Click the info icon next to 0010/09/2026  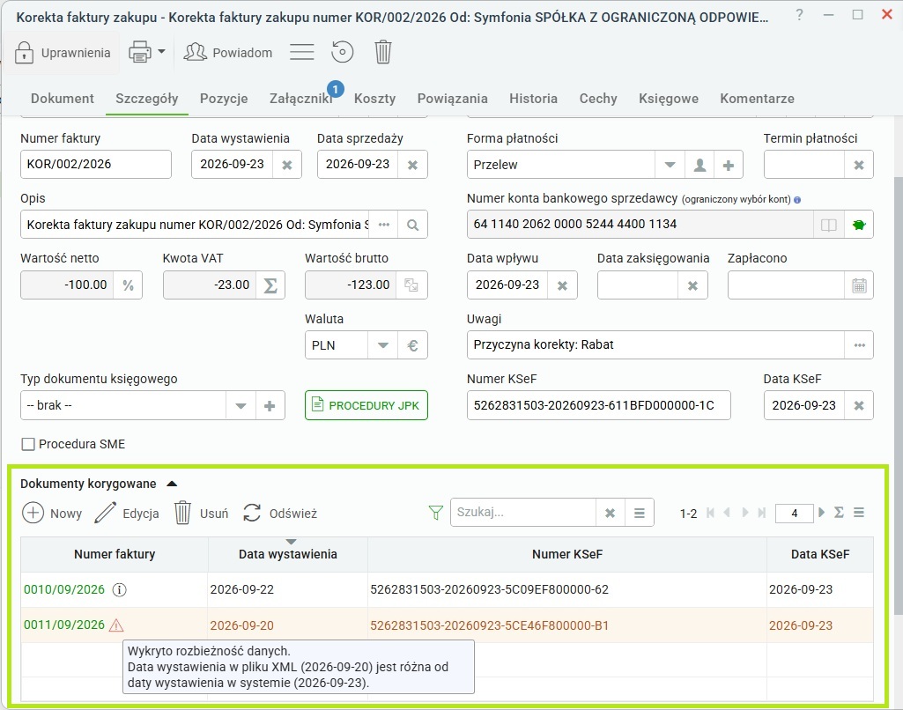tap(119, 589)
